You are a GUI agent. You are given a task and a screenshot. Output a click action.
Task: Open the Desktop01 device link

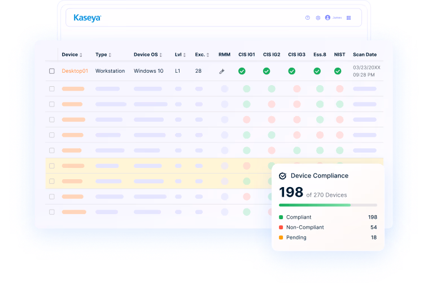point(75,71)
